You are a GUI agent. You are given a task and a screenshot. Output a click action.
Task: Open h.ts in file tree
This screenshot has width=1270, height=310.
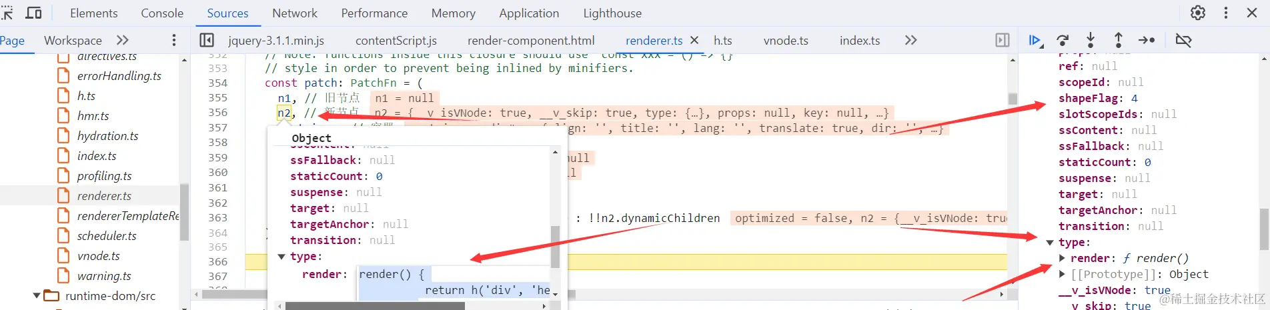click(86, 96)
